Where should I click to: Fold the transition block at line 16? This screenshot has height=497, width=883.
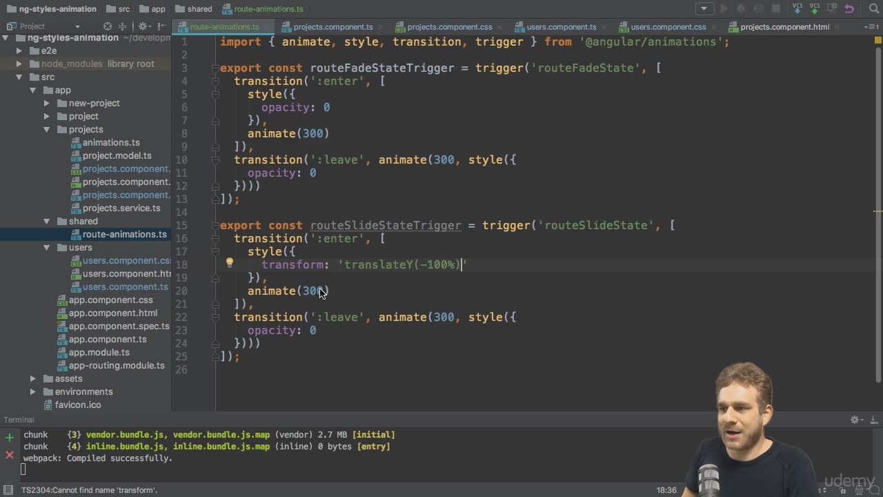(x=215, y=238)
